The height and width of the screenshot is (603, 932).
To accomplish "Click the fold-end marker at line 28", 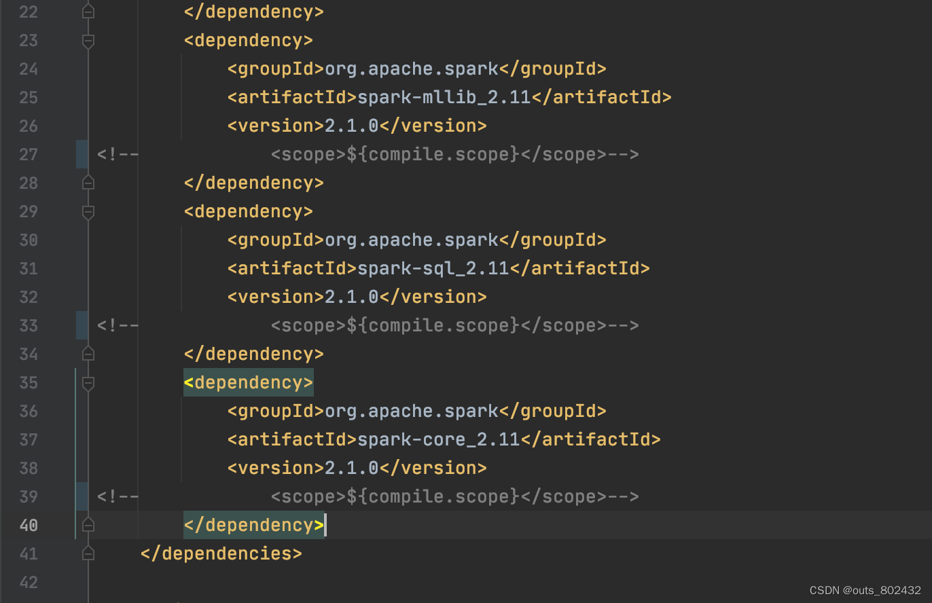I will [x=88, y=182].
